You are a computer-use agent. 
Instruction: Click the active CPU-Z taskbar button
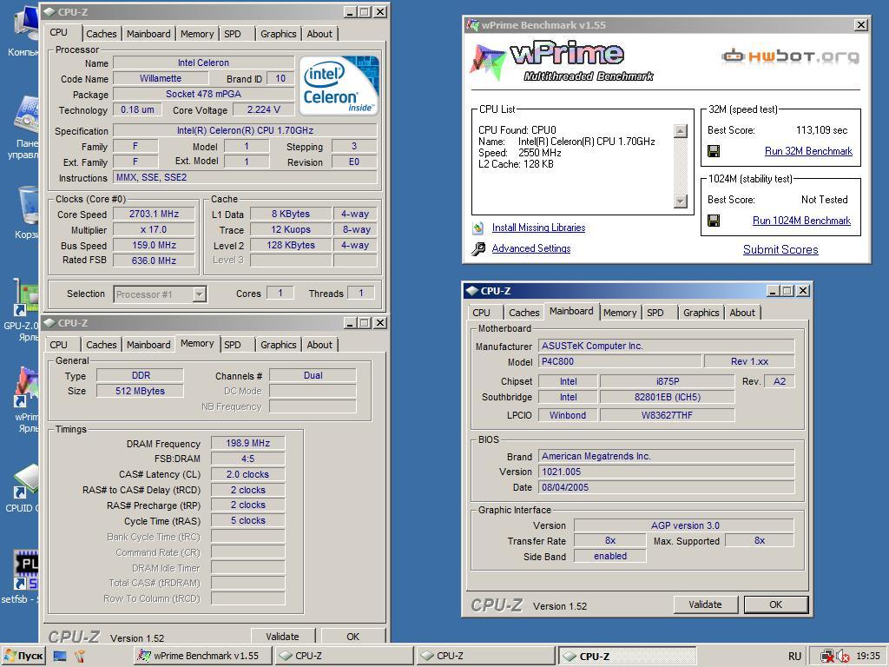(627, 657)
